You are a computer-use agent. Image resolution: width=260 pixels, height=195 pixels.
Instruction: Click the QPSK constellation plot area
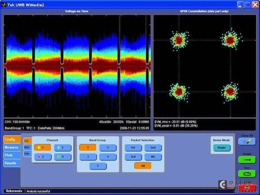tap(205, 66)
